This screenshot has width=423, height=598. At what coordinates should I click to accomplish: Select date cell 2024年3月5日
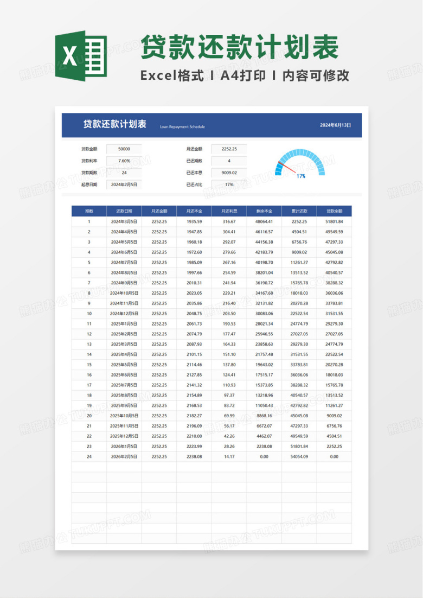[124, 221]
